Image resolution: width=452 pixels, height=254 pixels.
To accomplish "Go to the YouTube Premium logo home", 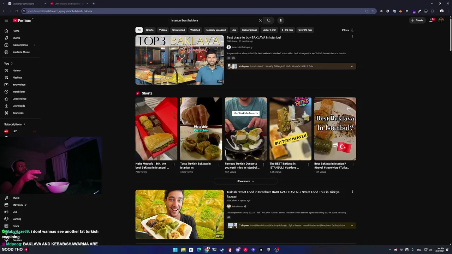I will pos(22,20).
